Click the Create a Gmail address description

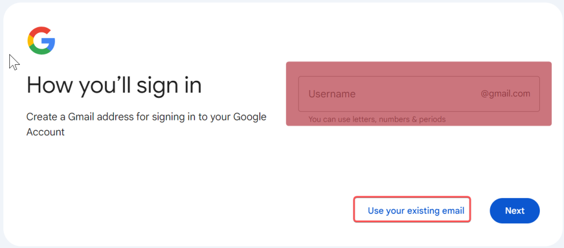[147, 124]
